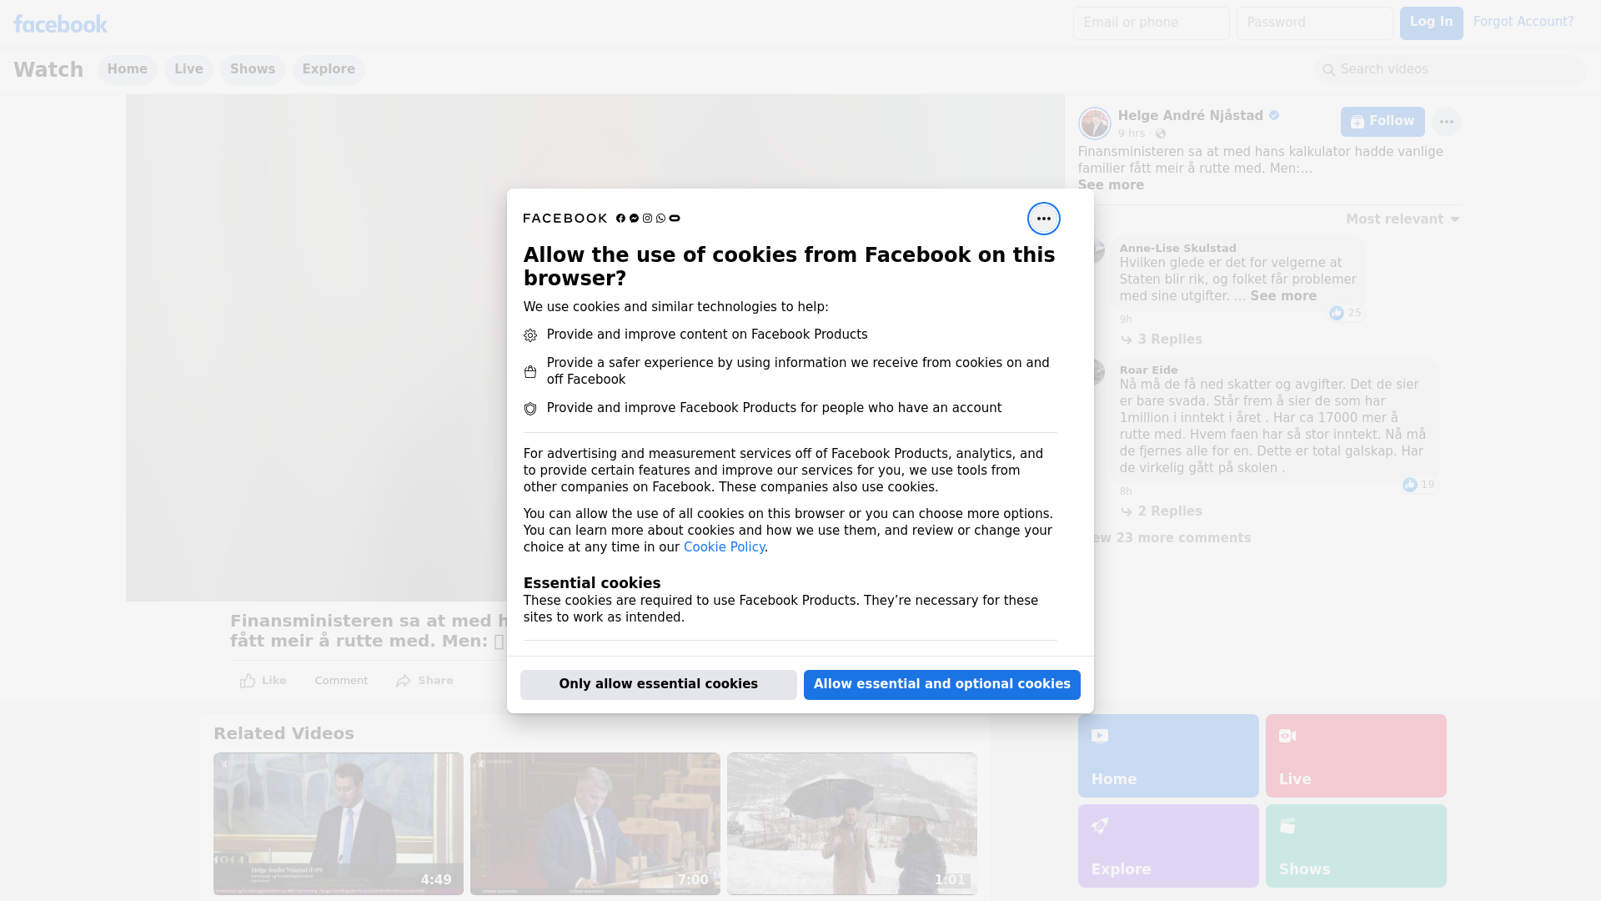Open the Shows tile with clapperboard icon
The height and width of the screenshot is (901, 1601).
1356,846
